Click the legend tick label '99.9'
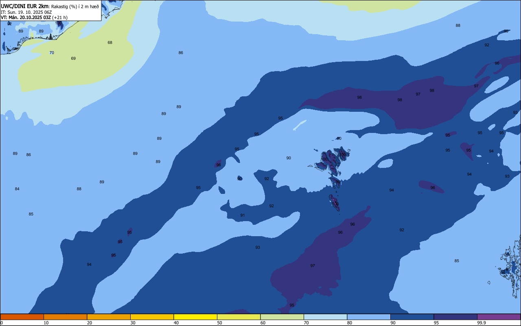Screen dimensions: 521x326 [x=482, y=323]
